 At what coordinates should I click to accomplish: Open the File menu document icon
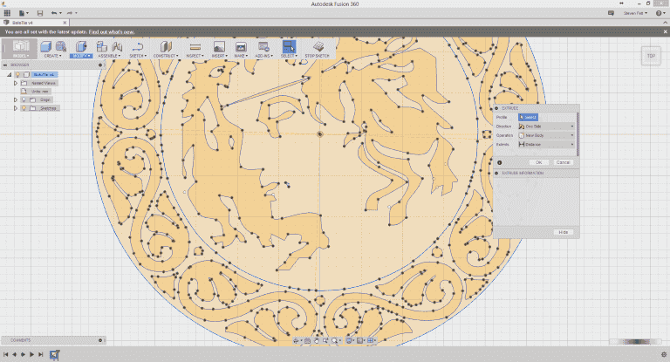[x=22, y=13]
